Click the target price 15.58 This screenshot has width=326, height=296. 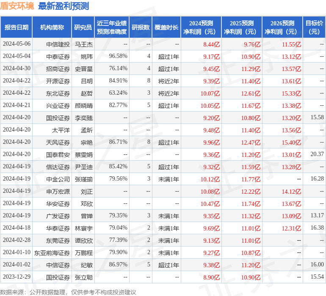[x=317, y=118]
